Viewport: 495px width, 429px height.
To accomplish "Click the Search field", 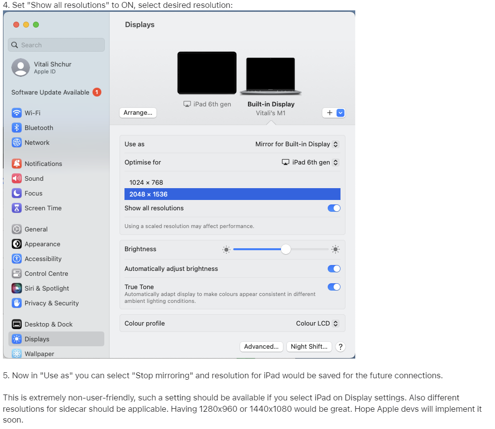I will tap(56, 45).
